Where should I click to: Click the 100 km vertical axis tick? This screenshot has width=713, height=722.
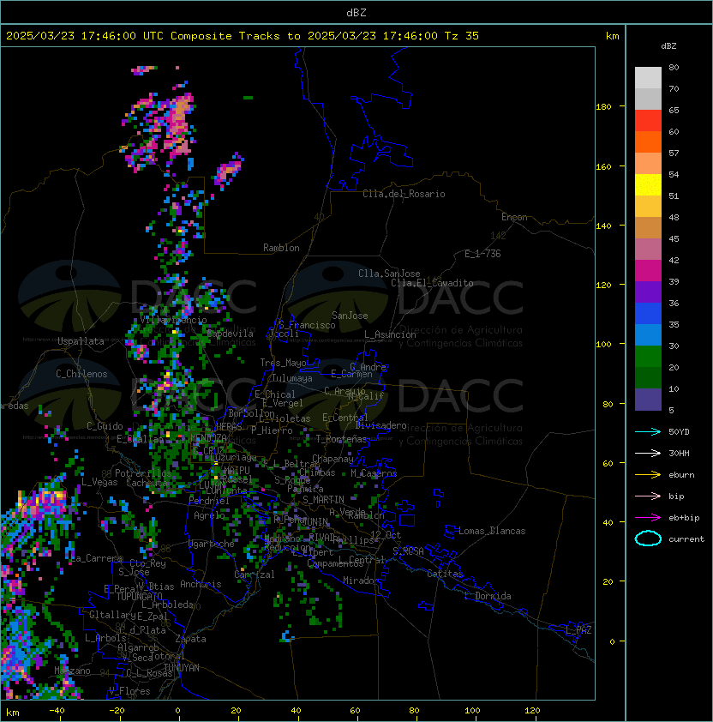[x=603, y=345]
